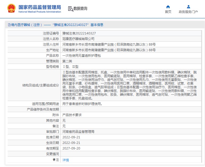Click the 注册证编号 label
The width and height of the screenshot is (205, 167).
(x=51, y=33)
